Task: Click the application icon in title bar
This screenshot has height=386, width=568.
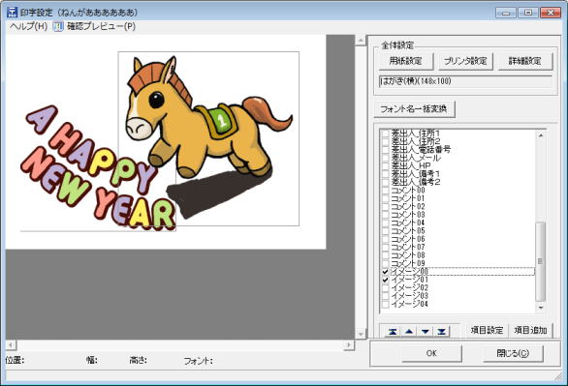Action: (x=12, y=12)
